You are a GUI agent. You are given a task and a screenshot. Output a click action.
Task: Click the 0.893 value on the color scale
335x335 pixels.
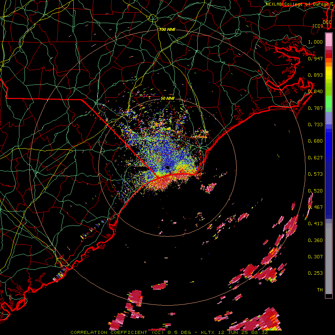315,75
